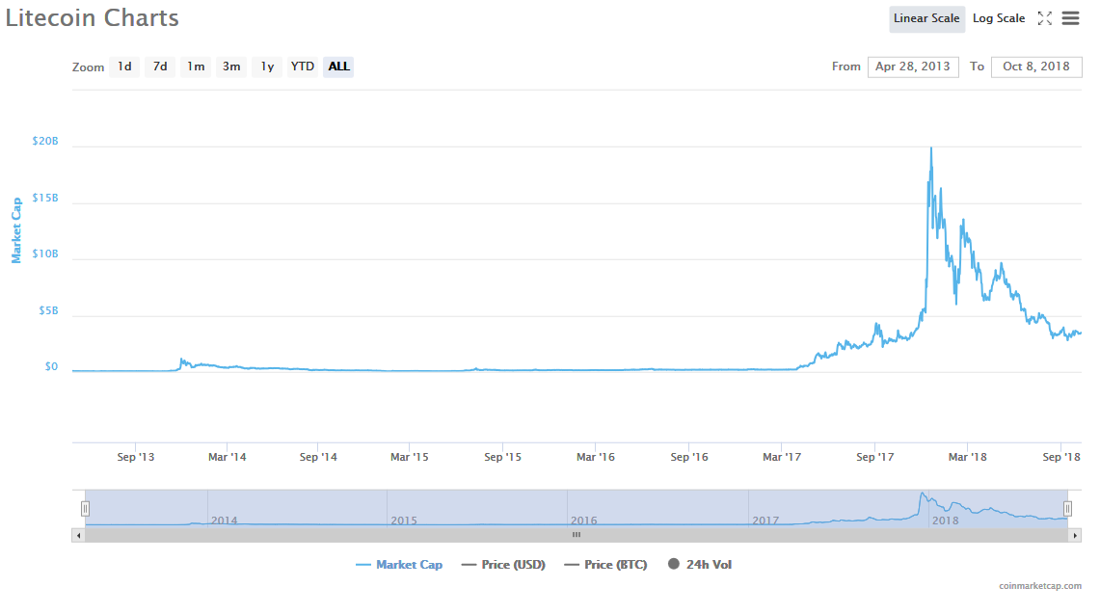Edit the From date field
1100x614 pixels.
tap(913, 67)
